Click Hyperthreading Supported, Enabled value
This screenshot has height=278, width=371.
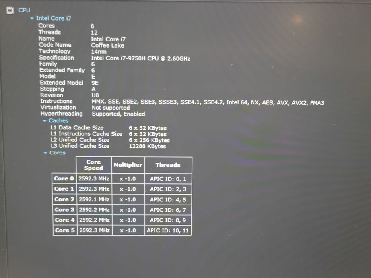118,114
